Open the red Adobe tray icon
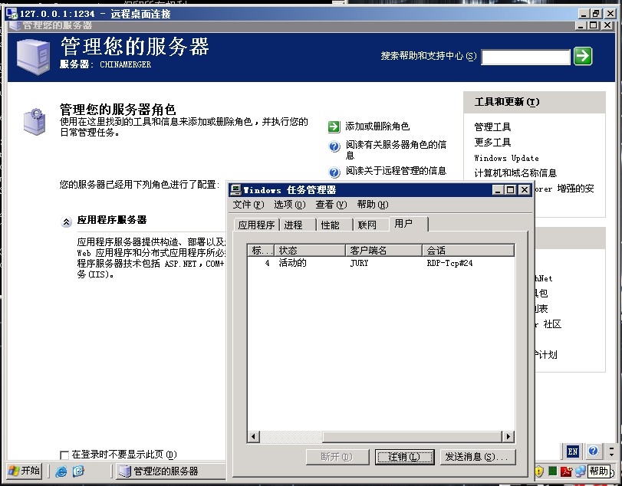The width and height of the screenshot is (622, 486). coord(566,471)
